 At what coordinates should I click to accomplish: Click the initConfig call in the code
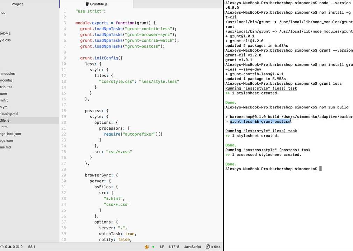[106, 58]
